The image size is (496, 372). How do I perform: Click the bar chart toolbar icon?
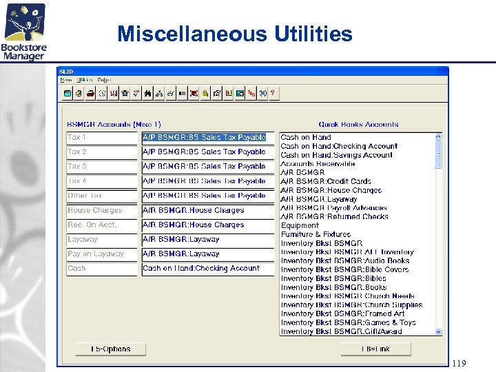coord(229,93)
